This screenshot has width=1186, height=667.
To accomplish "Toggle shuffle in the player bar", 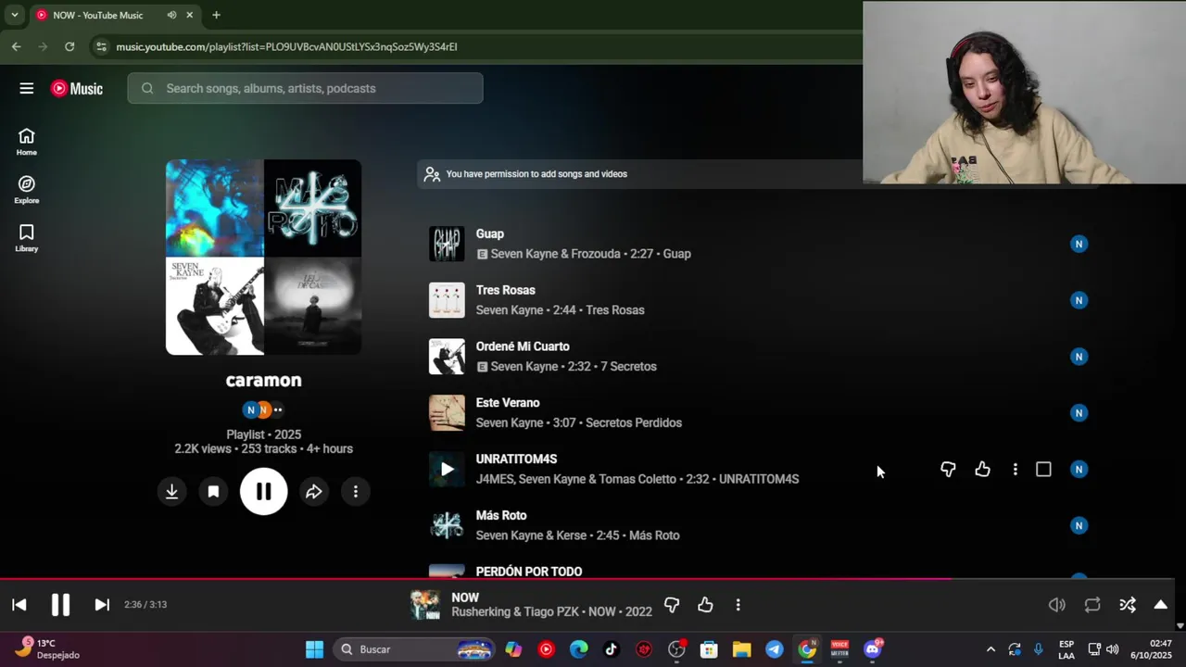I will coord(1128,605).
